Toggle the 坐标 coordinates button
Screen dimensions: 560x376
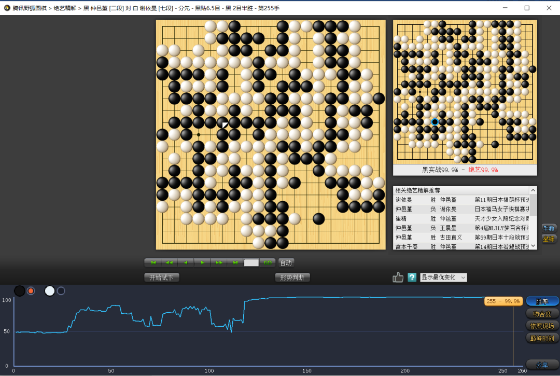click(549, 239)
